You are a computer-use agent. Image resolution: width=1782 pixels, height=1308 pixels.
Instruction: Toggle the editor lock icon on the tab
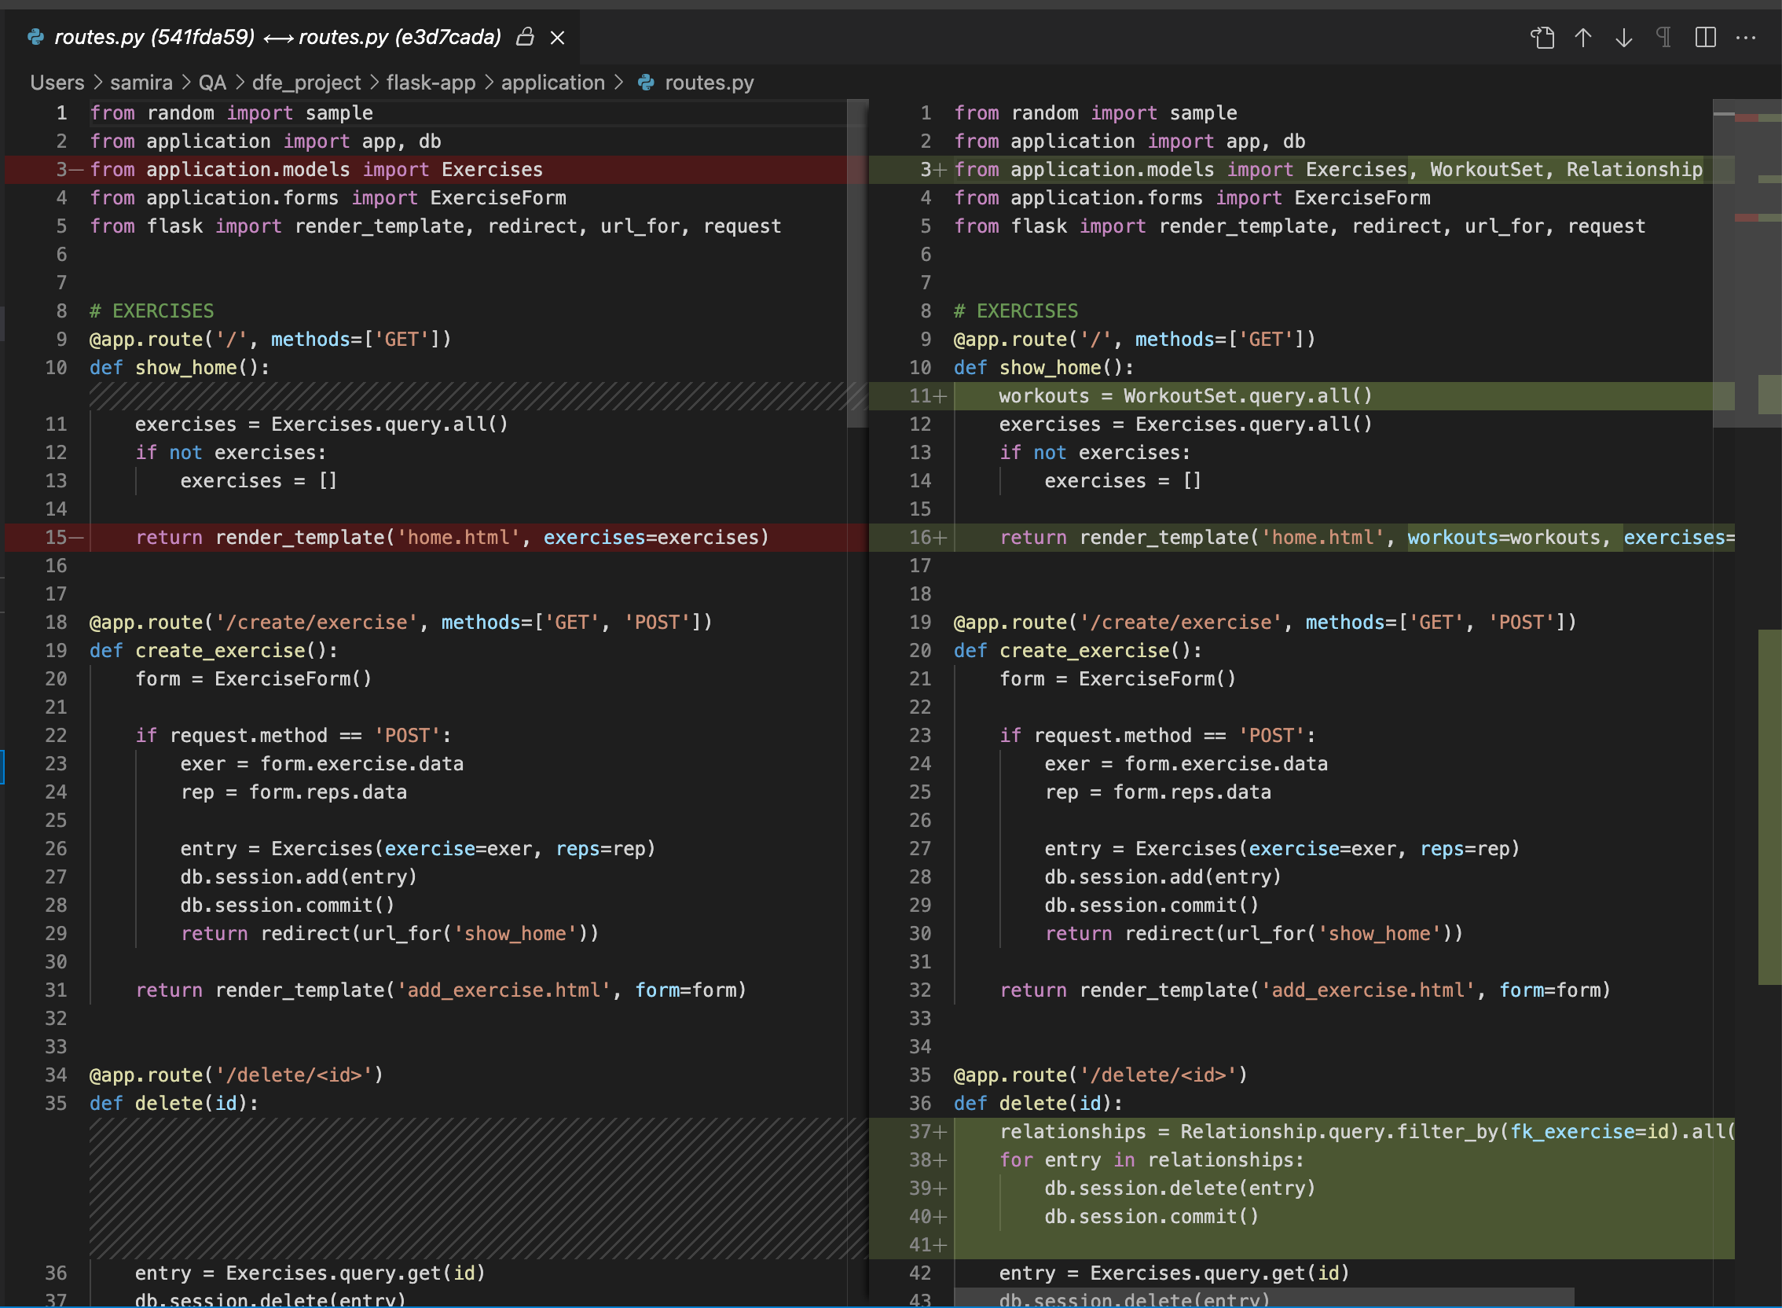pyautogui.click(x=525, y=37)
